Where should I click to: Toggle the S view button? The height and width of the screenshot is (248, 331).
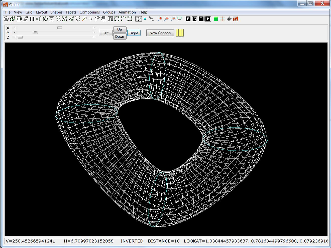pos(194,19)
